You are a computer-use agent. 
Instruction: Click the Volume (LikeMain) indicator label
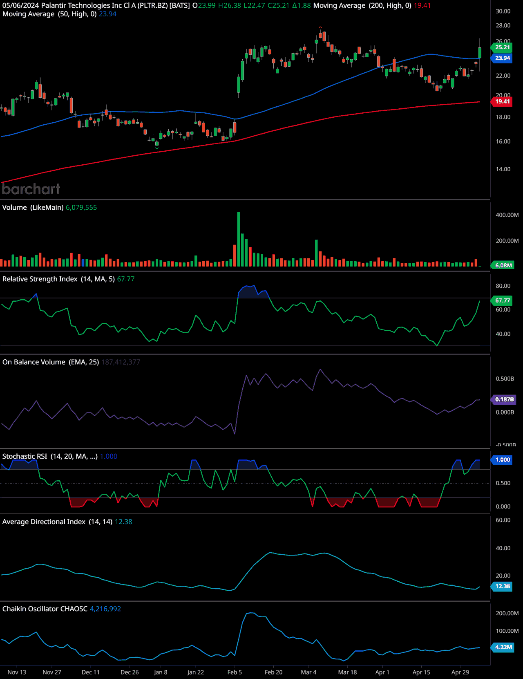[33, 207]
